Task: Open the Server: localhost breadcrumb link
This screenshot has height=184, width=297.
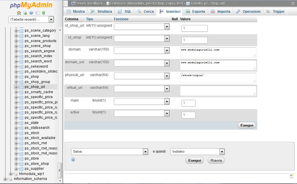Action: (89, 3)
